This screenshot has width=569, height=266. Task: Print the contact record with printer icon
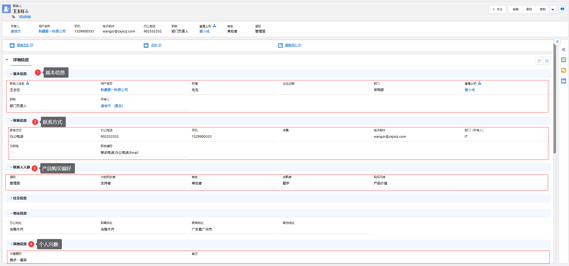(x=562, y=9)
